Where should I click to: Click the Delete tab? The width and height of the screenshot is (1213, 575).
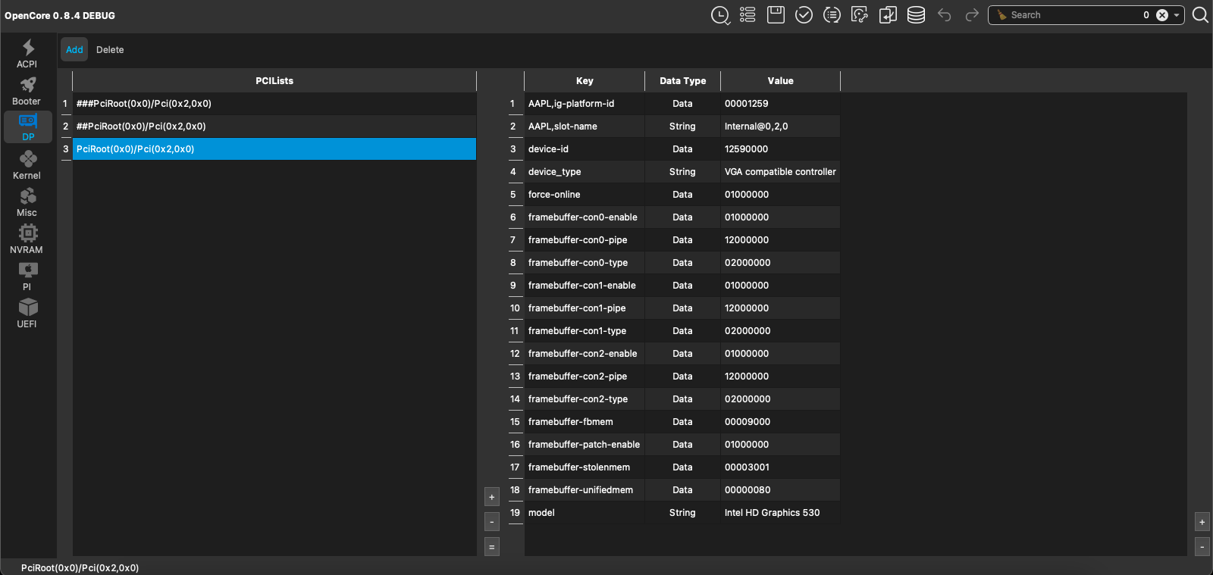tap(110, 50)
